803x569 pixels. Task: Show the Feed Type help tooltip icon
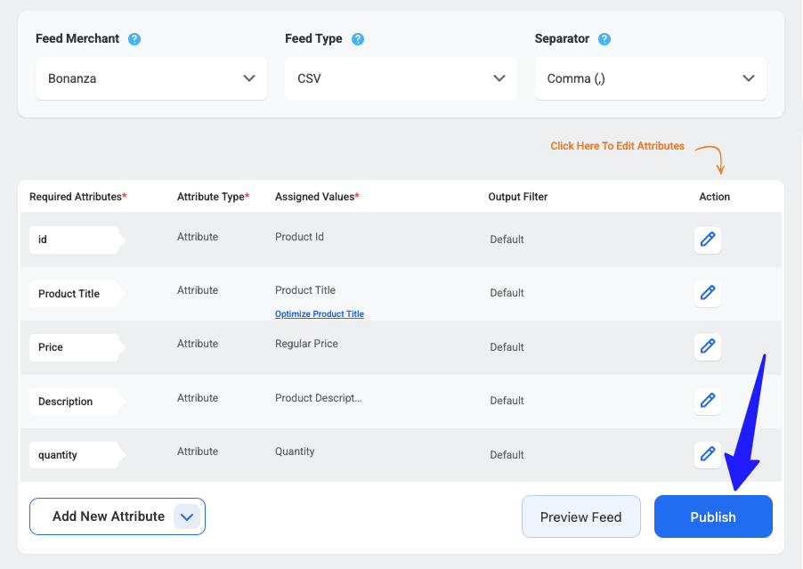pos(358,39)
